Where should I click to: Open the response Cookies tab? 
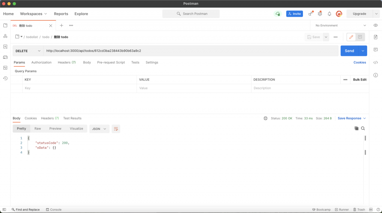click(31, 118)
